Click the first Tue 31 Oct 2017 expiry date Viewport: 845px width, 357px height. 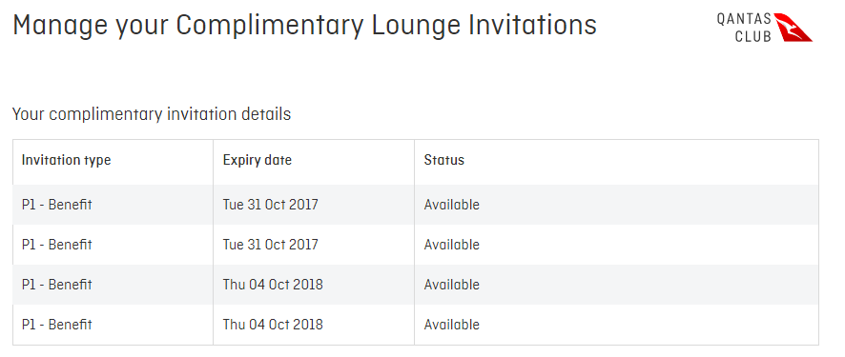tap(271, 205)
